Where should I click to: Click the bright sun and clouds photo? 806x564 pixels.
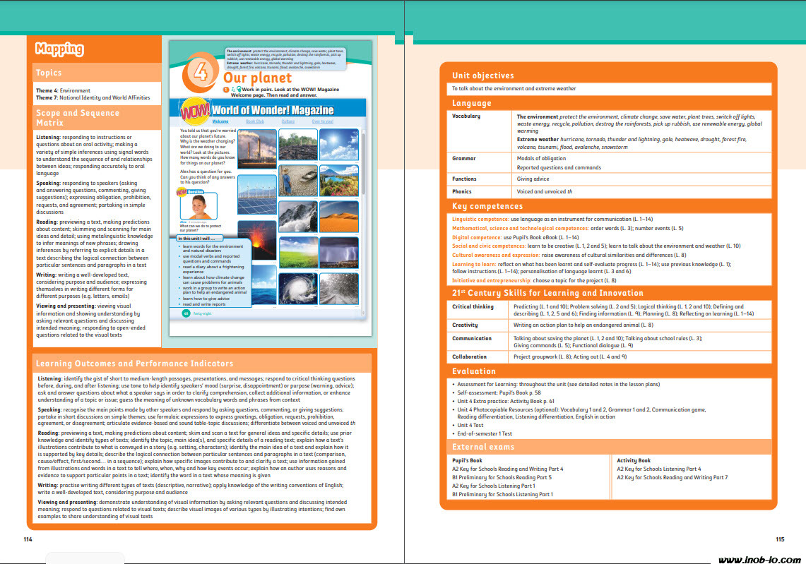point(339,144)
